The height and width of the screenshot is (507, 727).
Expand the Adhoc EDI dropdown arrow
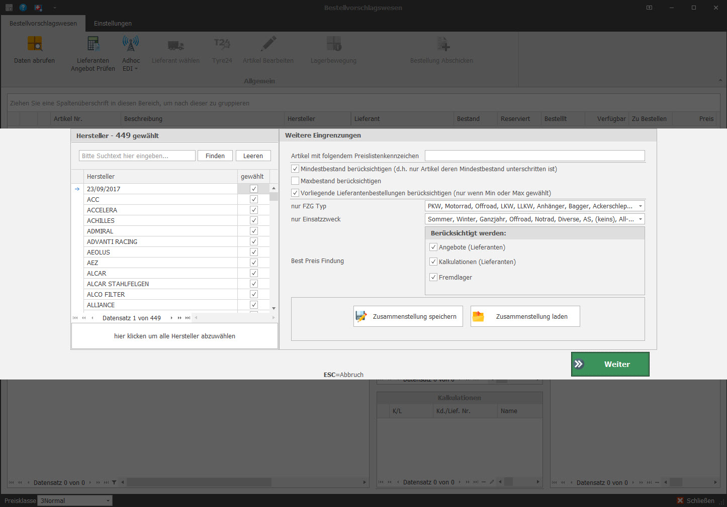[136, 69]
